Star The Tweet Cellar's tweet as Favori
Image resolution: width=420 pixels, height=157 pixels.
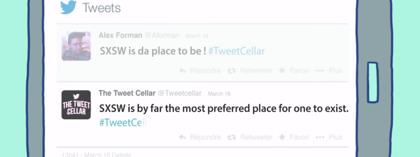click(294, 137)
